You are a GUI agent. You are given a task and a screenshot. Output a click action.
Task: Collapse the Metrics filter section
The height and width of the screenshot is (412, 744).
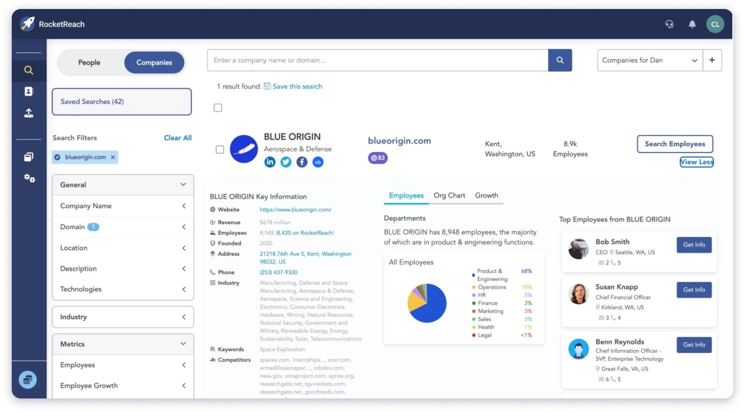pyautogui.click(x=123, y=344)
